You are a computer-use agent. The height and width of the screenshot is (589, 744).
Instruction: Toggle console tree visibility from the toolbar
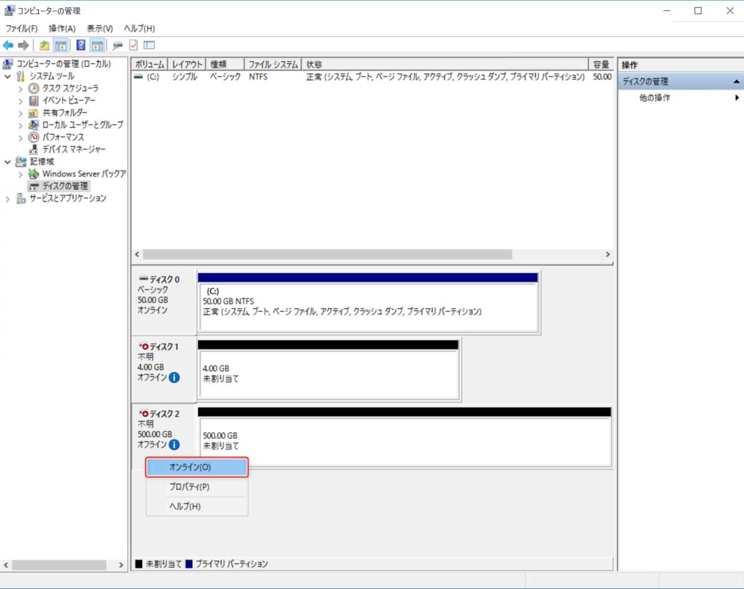[x=60, y=45]
